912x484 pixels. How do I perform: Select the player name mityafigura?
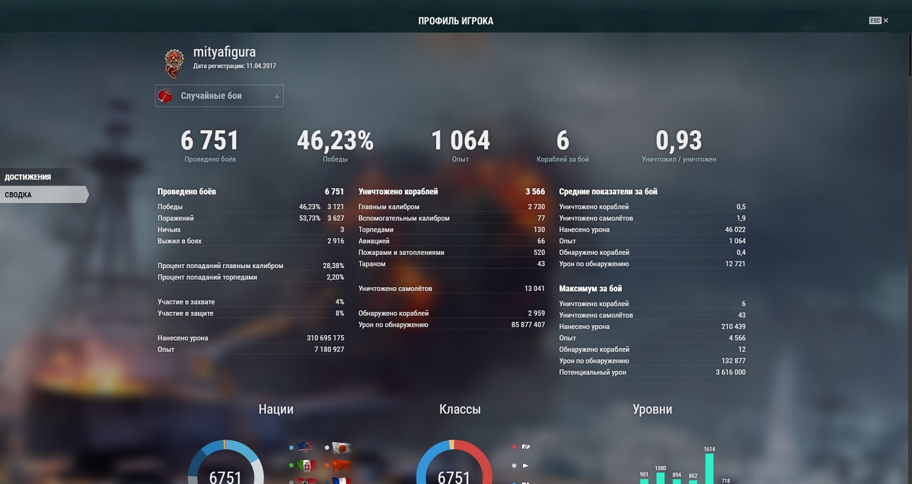224,52
